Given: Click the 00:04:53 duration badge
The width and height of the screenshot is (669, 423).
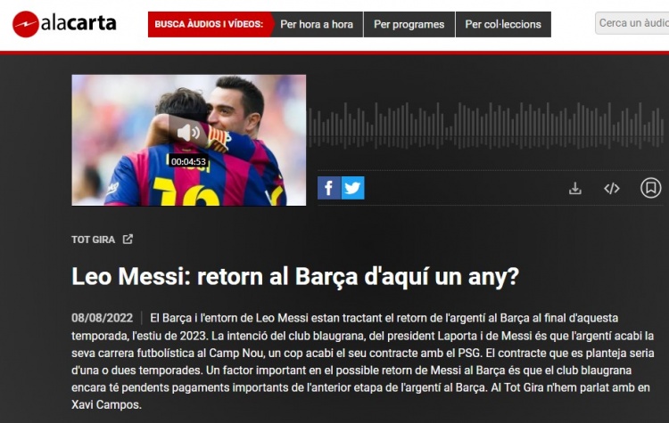Looking at the screenshot, I should pyautogui.click(x=188, y=161).
